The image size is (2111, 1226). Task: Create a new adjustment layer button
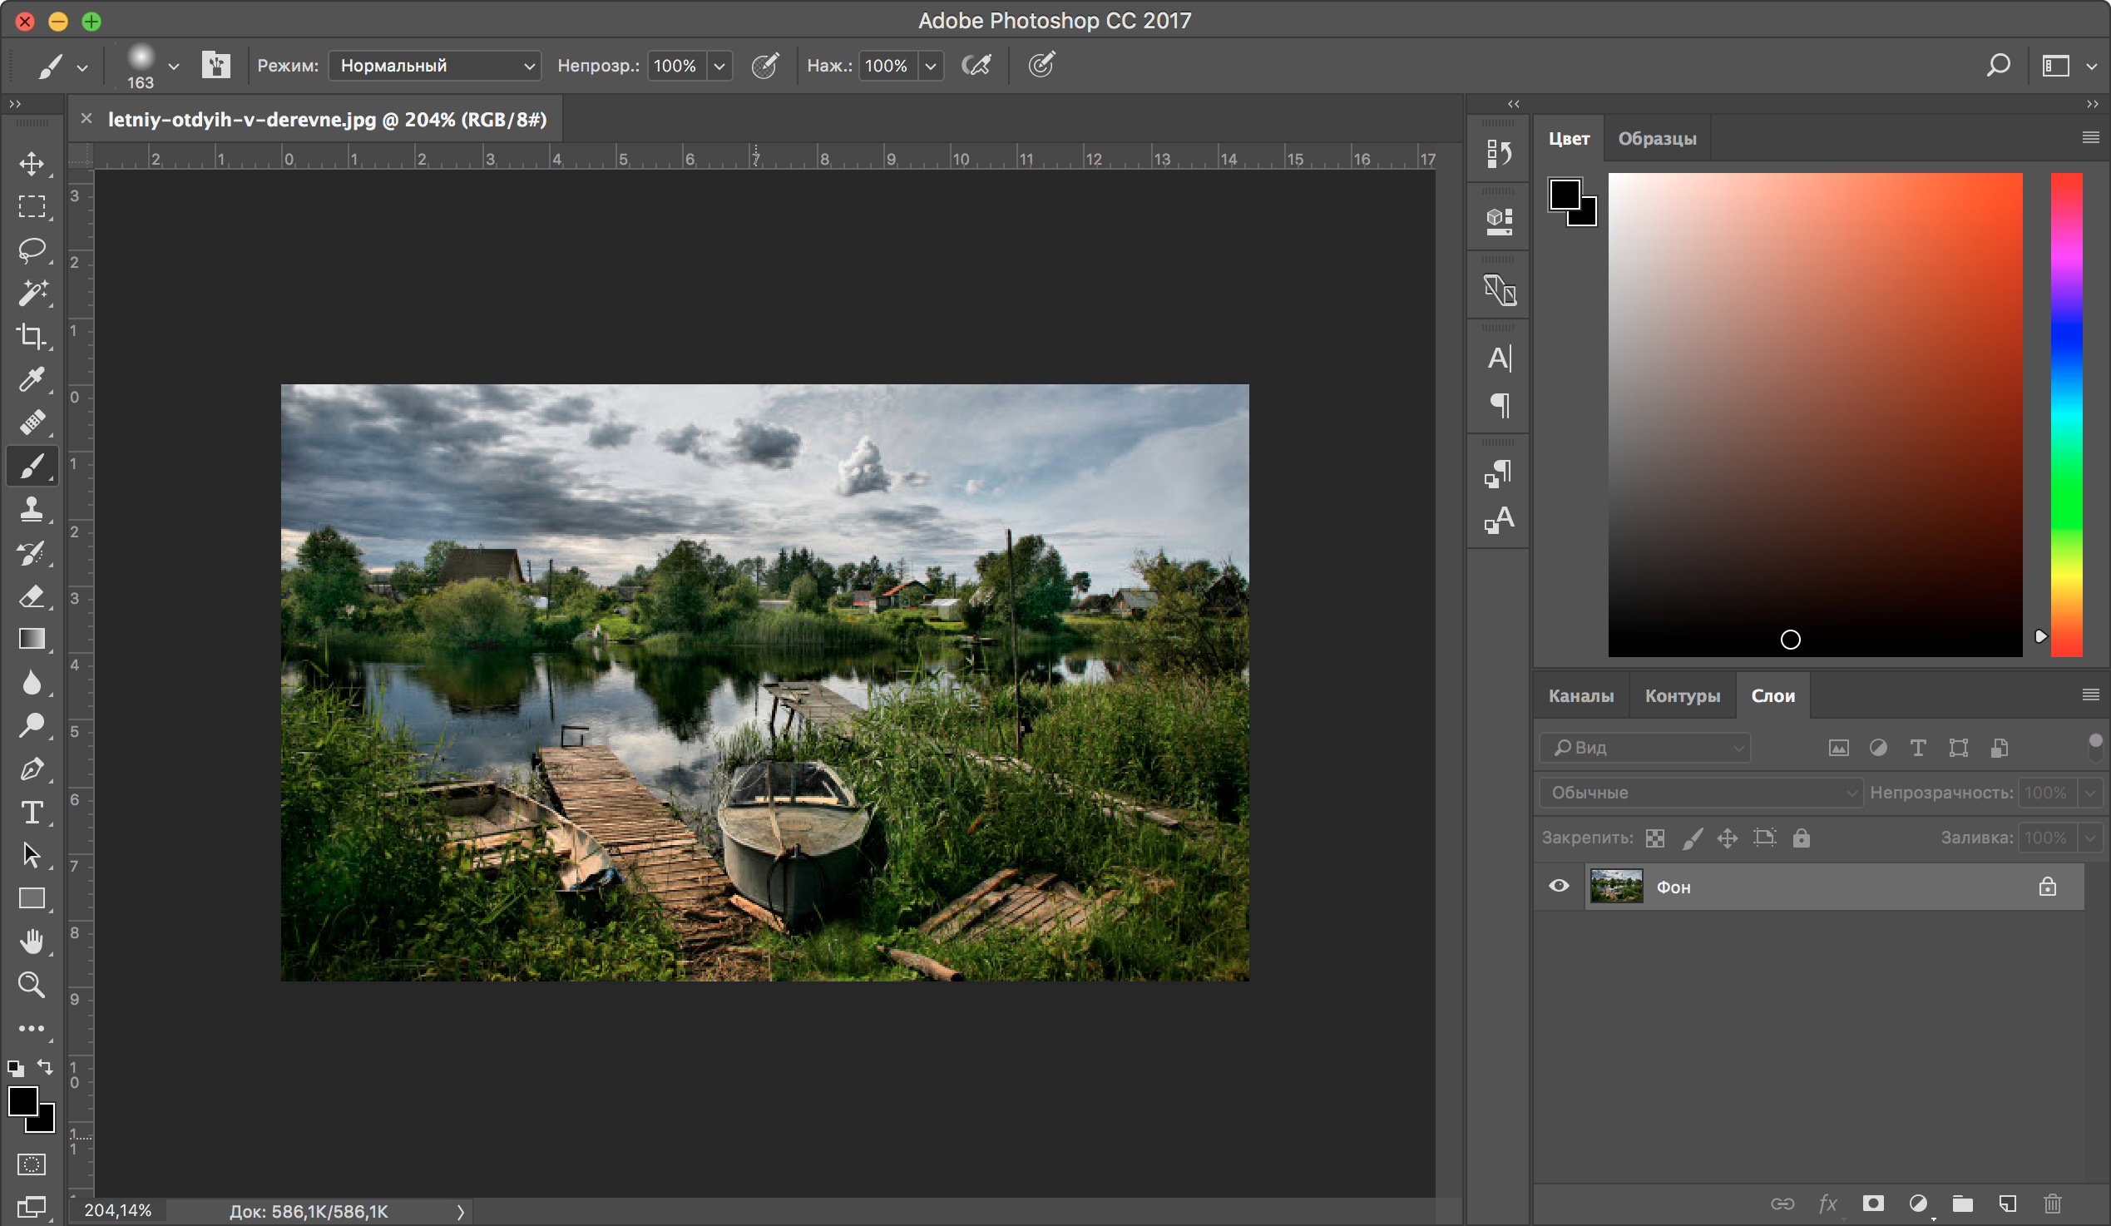[1918, 1204]
